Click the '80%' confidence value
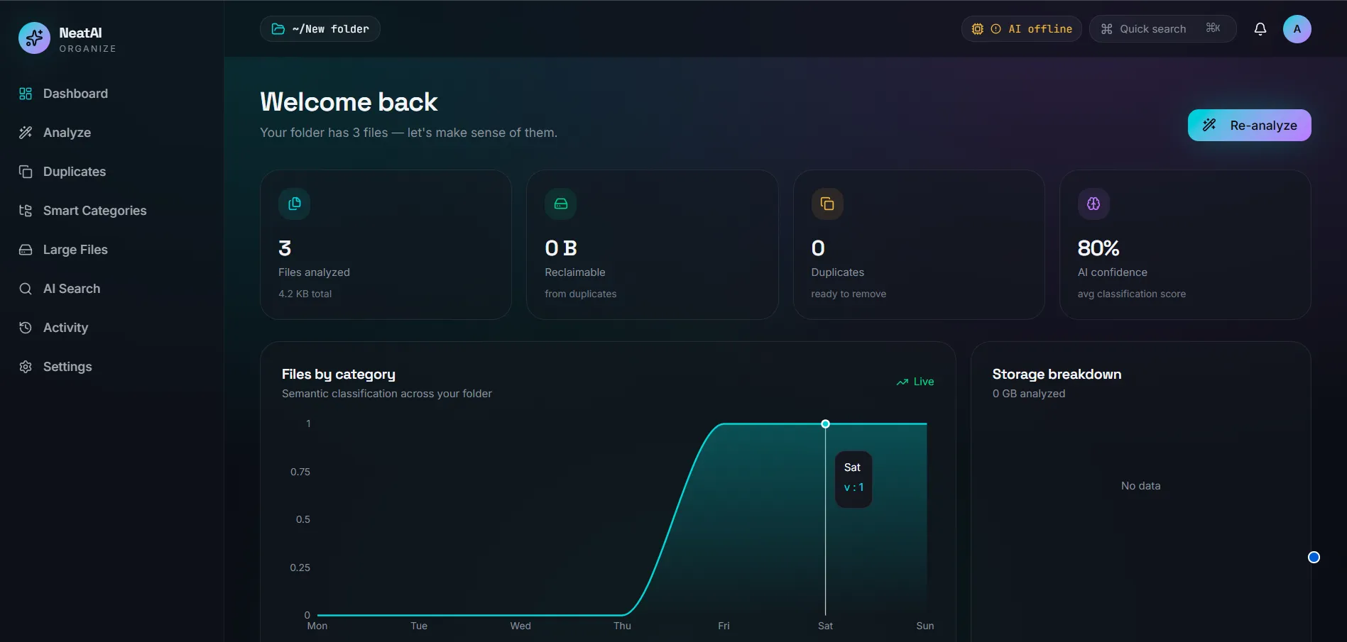 pos(1098,248)
